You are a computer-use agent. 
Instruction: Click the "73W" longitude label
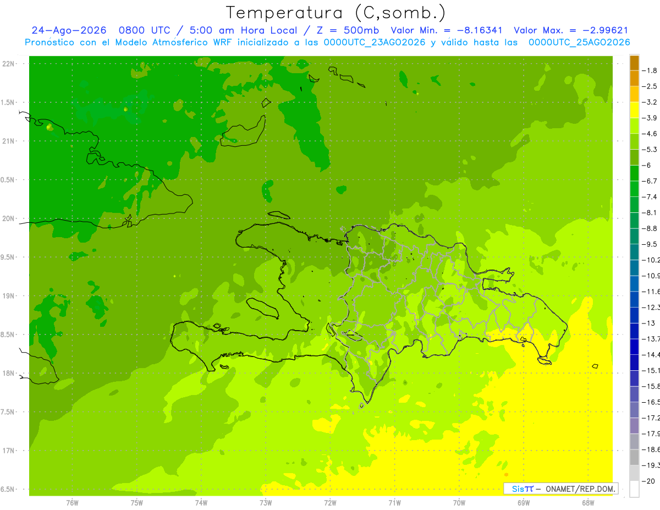[266, 503]
